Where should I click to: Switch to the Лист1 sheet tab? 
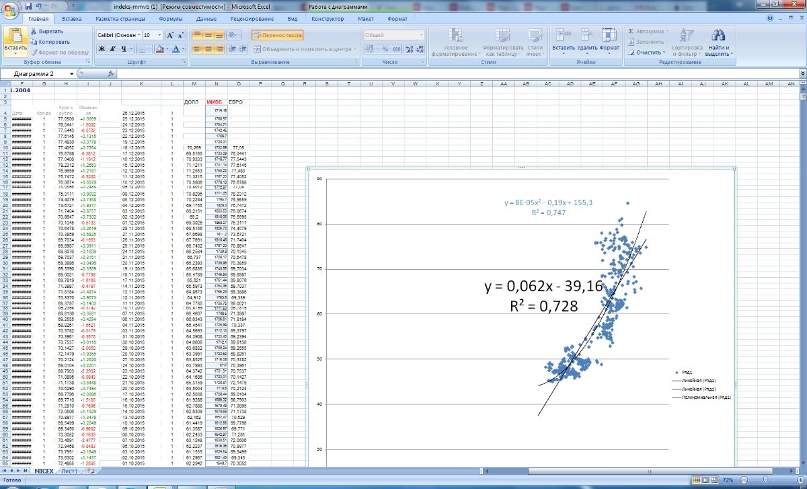(x=69, y=472)
